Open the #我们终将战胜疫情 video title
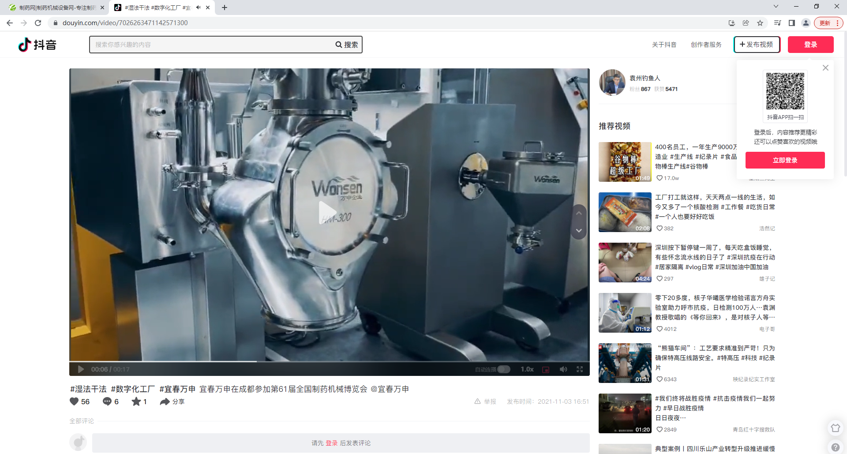 (x=715, y=408)
